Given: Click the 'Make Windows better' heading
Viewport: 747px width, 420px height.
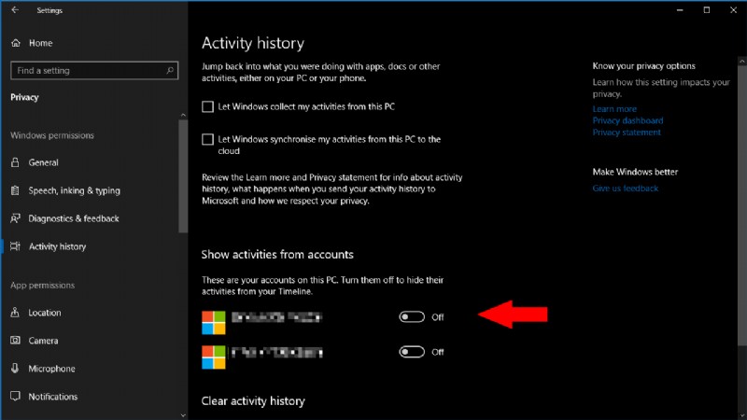Looking at the screenshot, I should [635, 172].
